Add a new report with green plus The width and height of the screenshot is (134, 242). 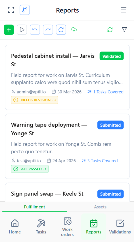pyautogui.click(x=9, y=30)
